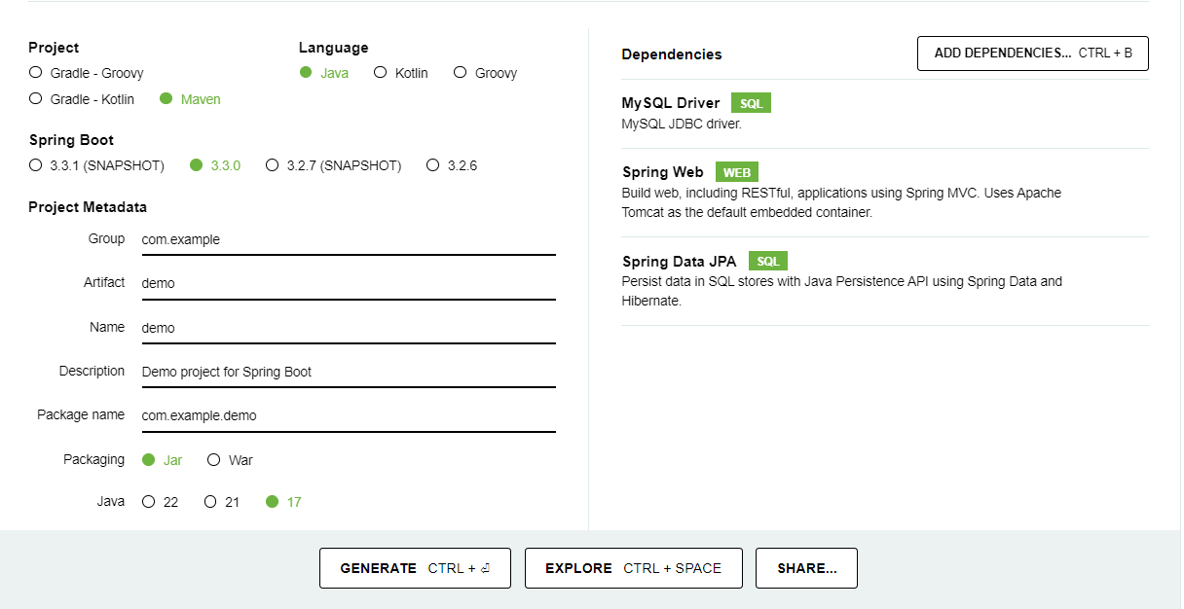Pick Groovy language radio button

[461, 73]
